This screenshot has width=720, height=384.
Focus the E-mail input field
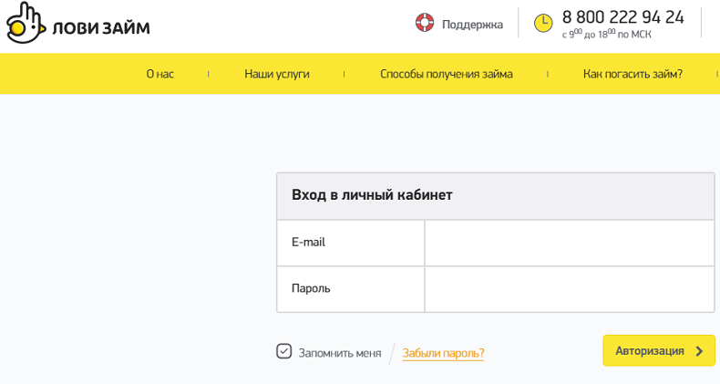point(569,243)
